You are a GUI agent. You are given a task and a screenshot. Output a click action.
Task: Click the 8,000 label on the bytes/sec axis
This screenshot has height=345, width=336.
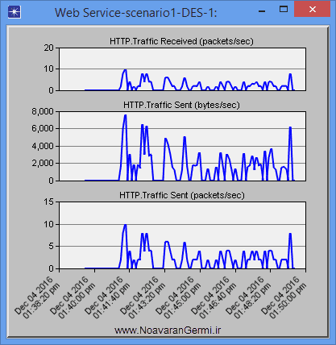click(x=43, y=111)
